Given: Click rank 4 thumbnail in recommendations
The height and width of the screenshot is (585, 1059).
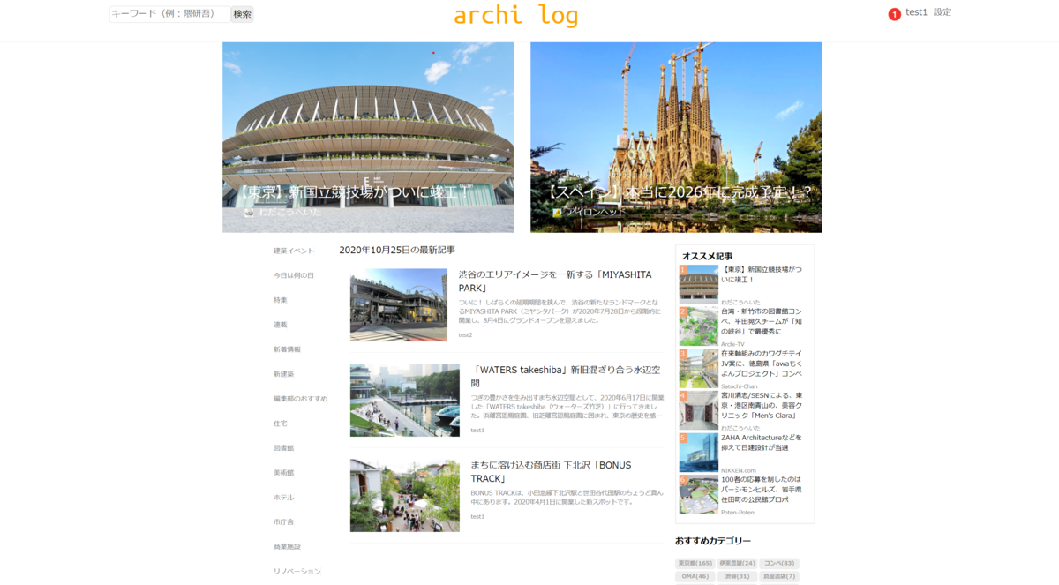Looking at the screenshot, I should pos(698,410).
